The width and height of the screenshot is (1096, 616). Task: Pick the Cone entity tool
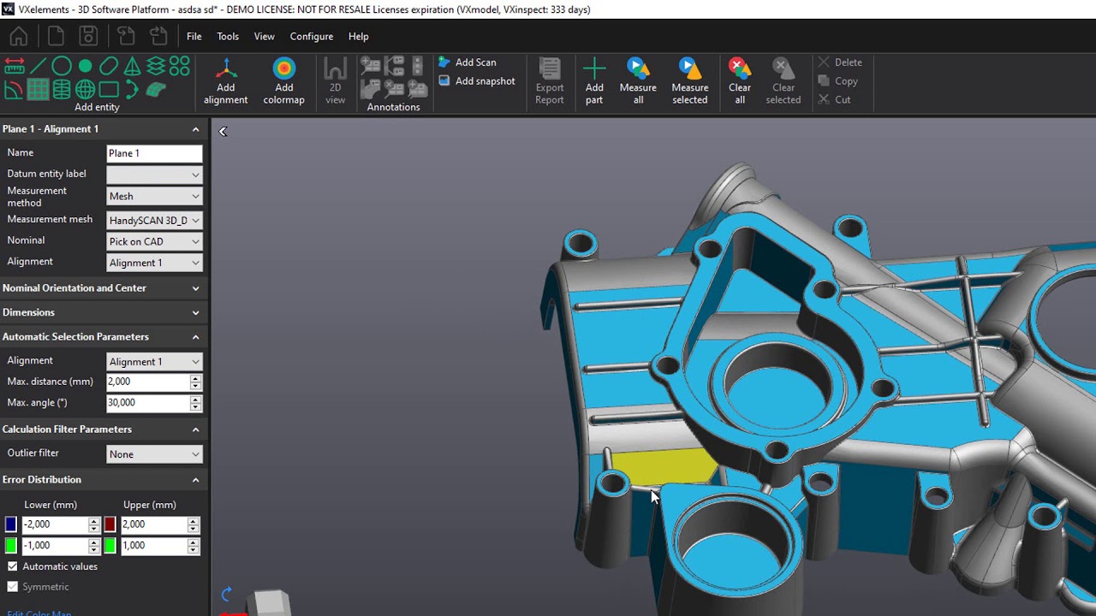[x=133, y=65]
